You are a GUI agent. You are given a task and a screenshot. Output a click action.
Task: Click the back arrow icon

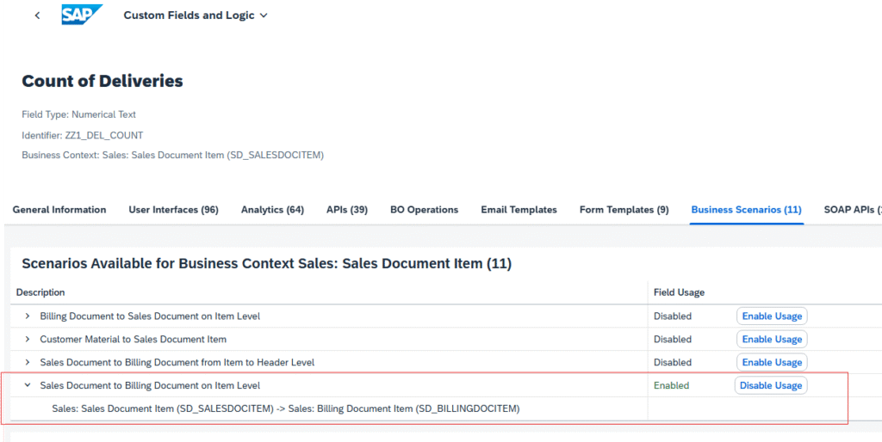click(37, 15)
